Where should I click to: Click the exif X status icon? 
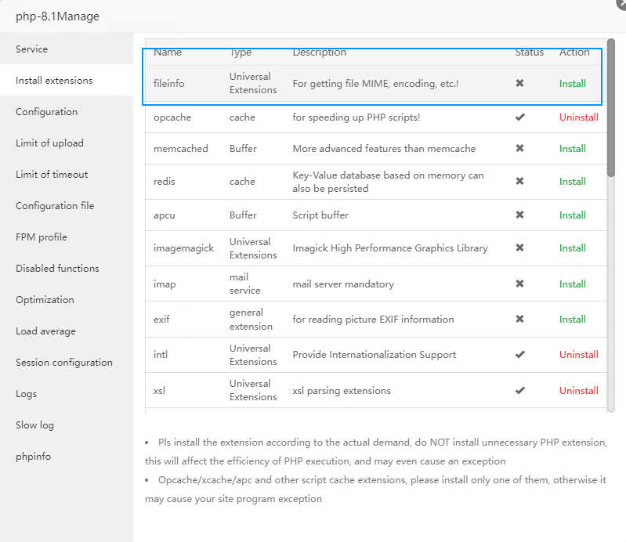coord(519,319)
